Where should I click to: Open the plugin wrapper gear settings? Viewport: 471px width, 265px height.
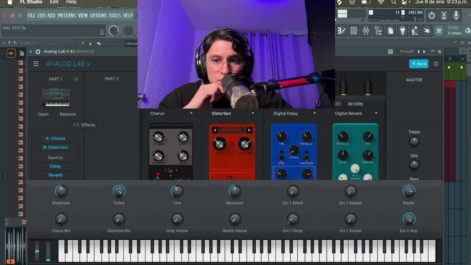38,52
